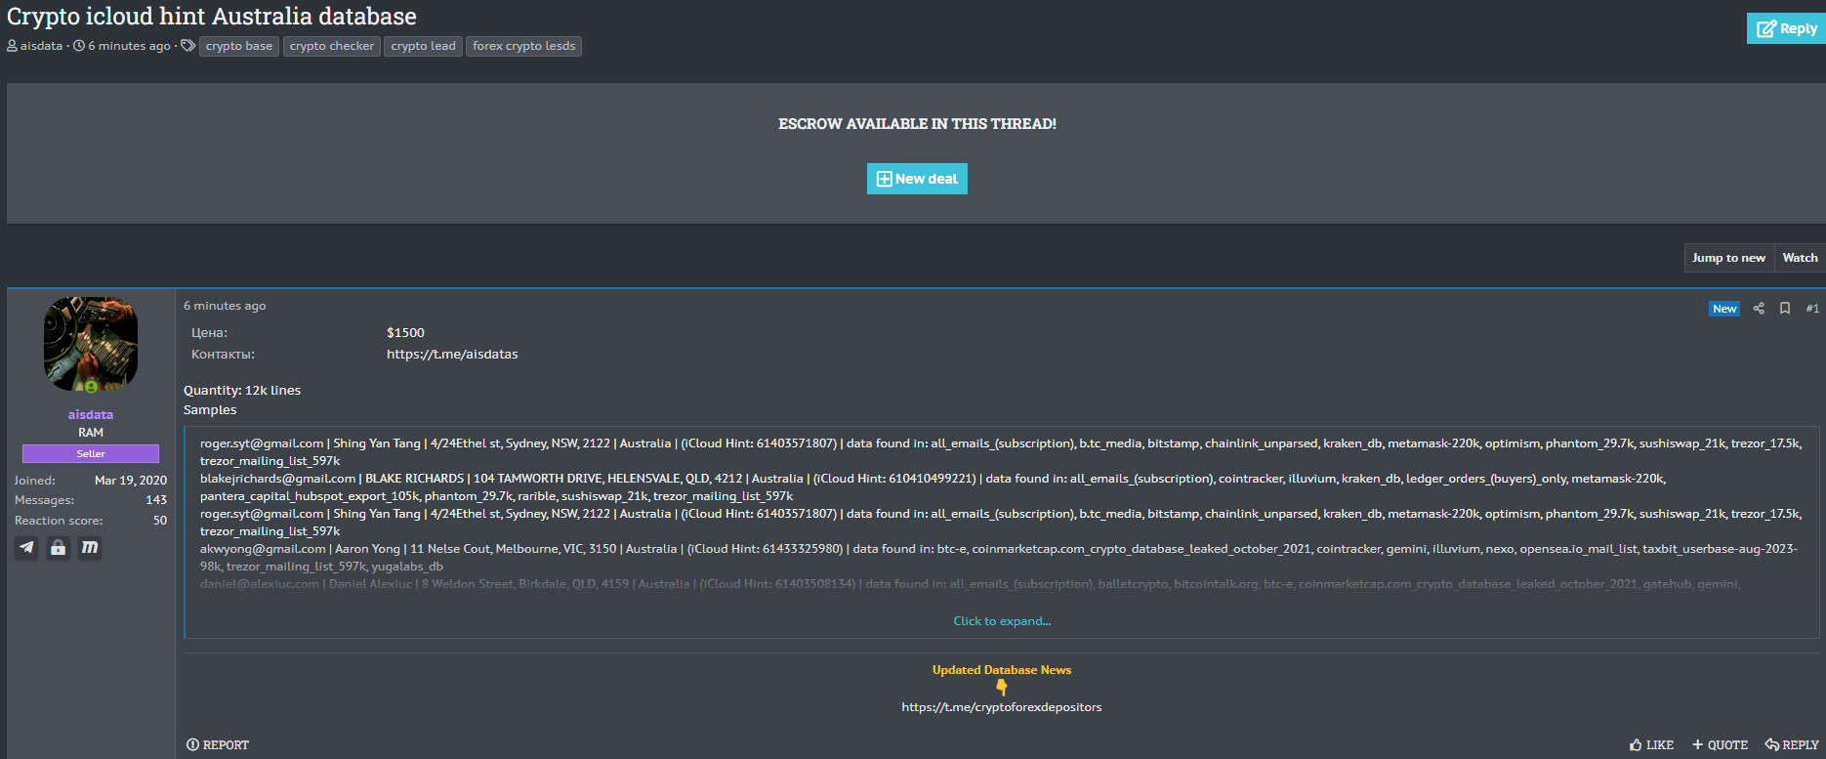Viewport: 1826px width, 759px height.
Task: Click the ESCROW AVAILABLE IN THIS THREAD banner text
Action: click(917, 124)
